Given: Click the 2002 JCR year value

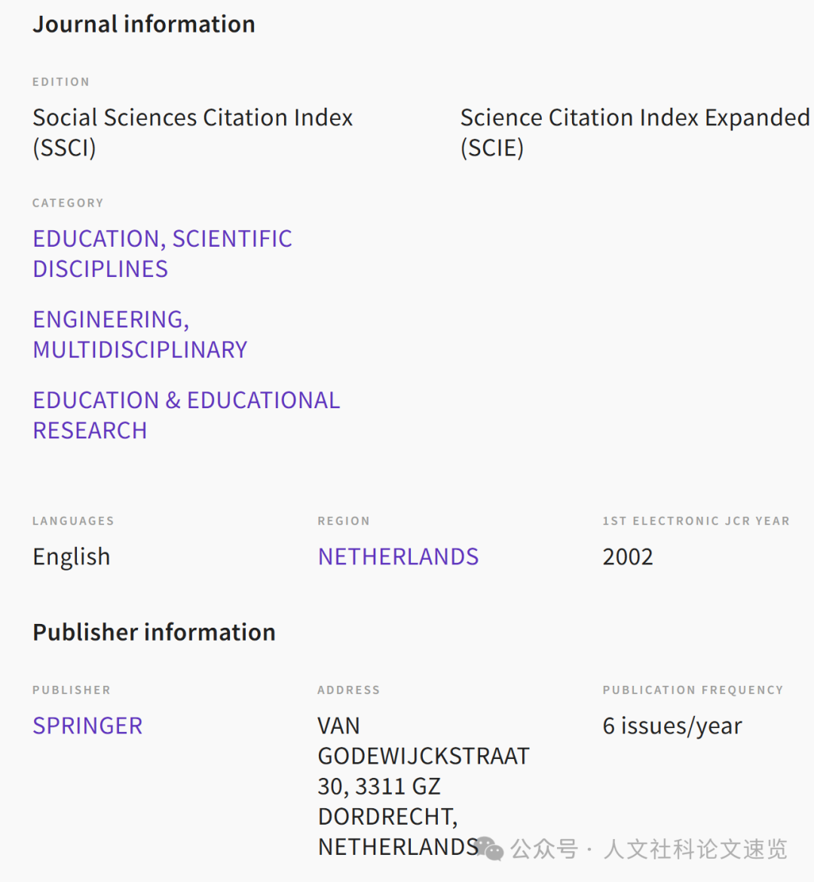Looking at the screenshot, I should (x=628, y=557).
